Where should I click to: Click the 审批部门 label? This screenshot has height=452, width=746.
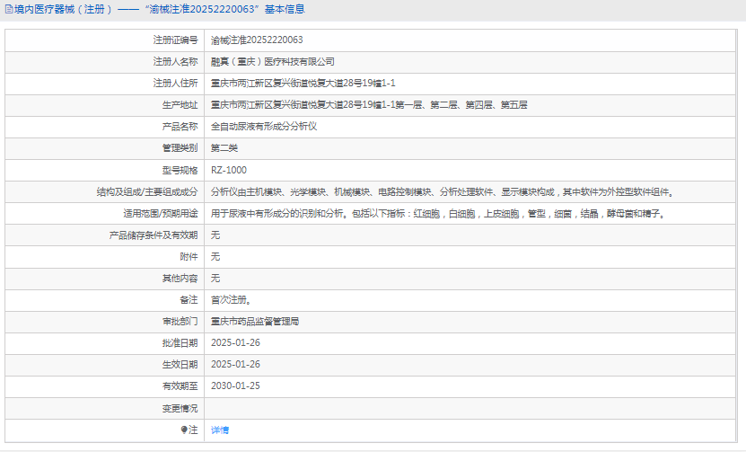180,322
